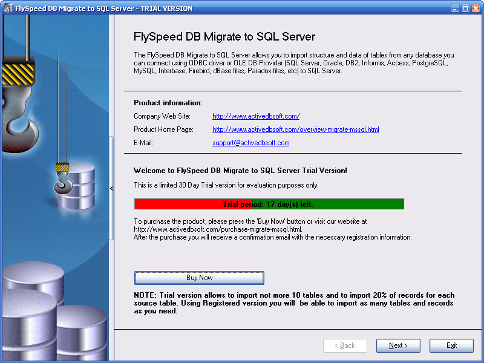Click the Exit button
Viewport: 484px width, 363px height.
(x=451, y=345)
